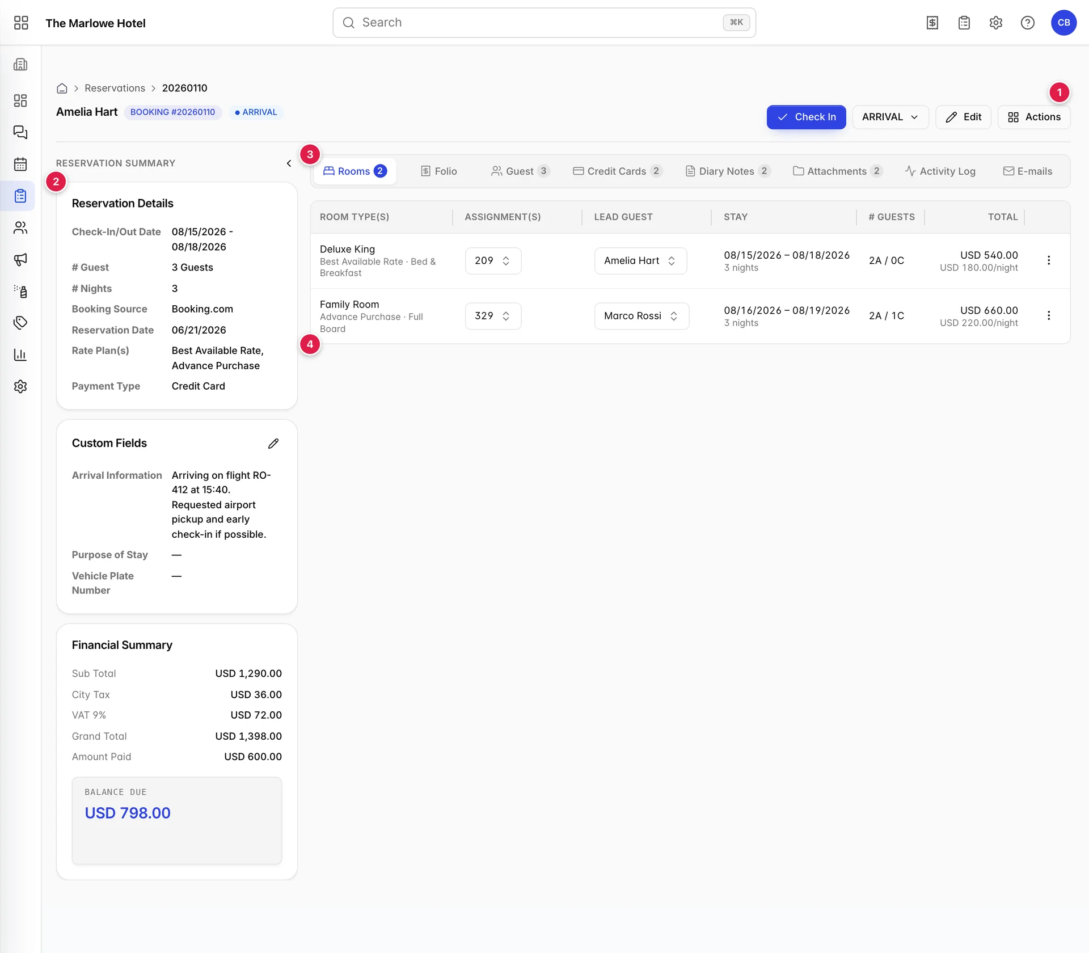Image resolution: width=1089 pixels, height=953 pixels.
Task: Open the Actions menu button
Action: pos(1033,117)
